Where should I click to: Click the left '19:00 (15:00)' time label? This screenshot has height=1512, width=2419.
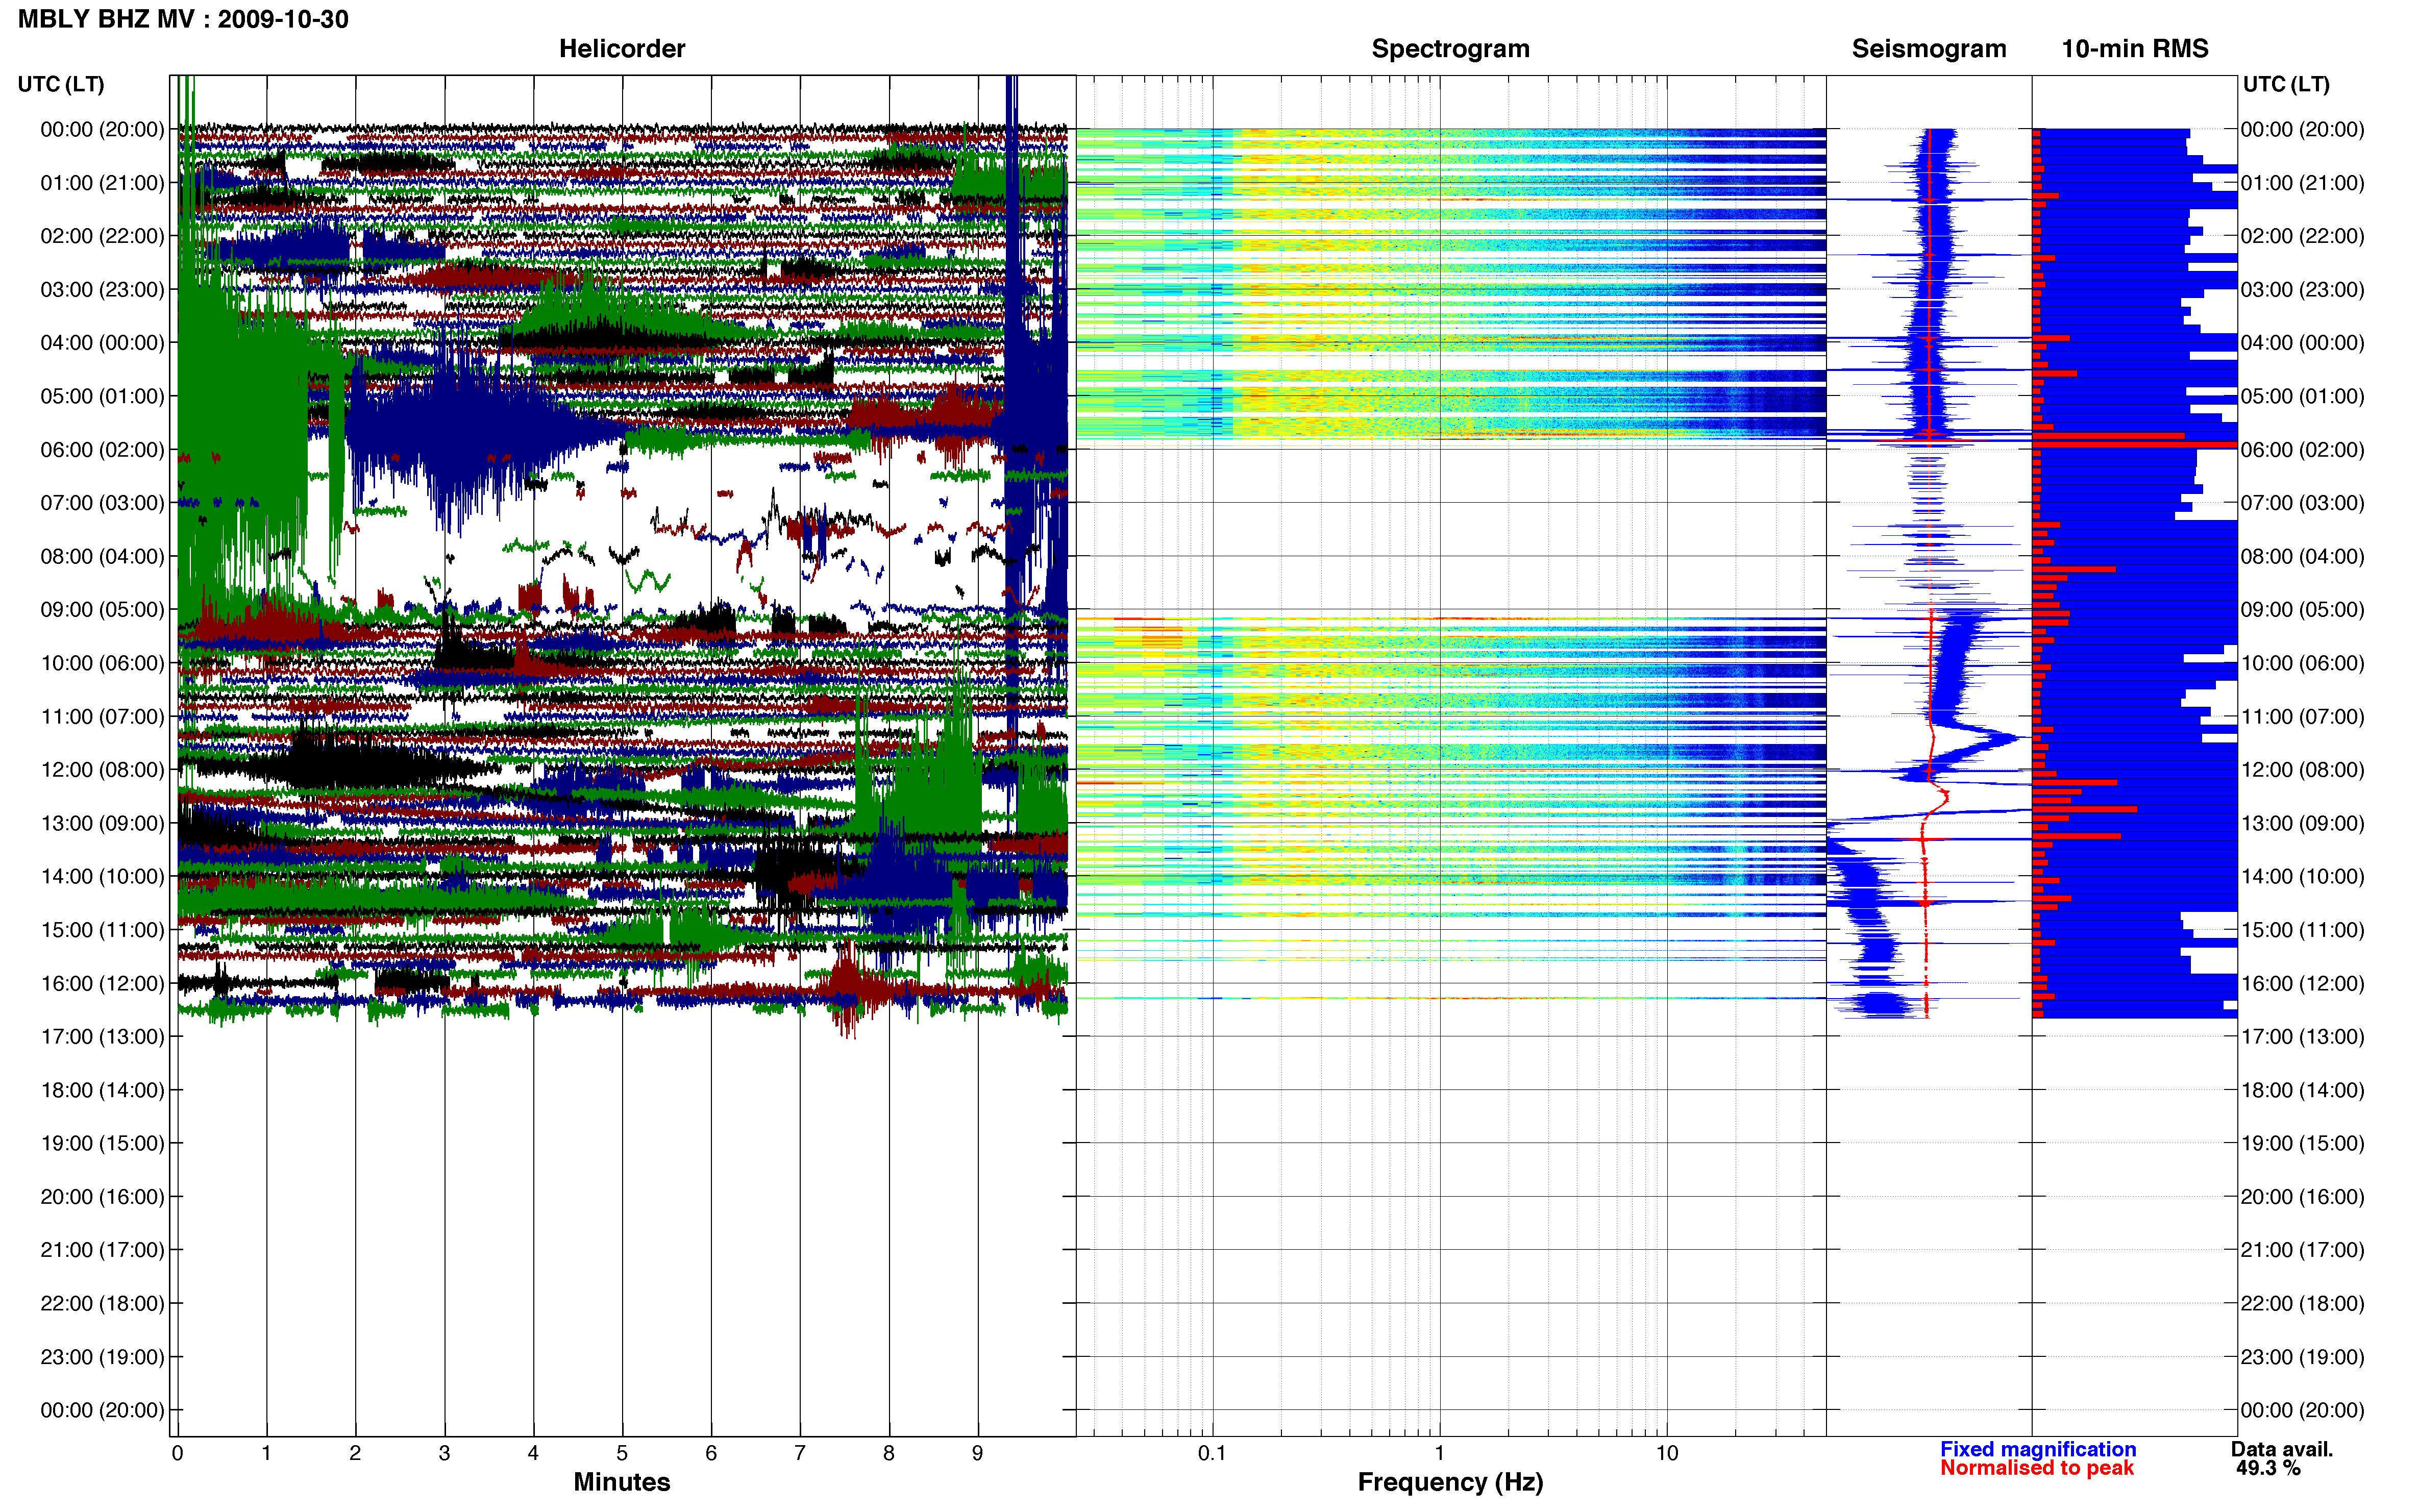[102, 1143]
